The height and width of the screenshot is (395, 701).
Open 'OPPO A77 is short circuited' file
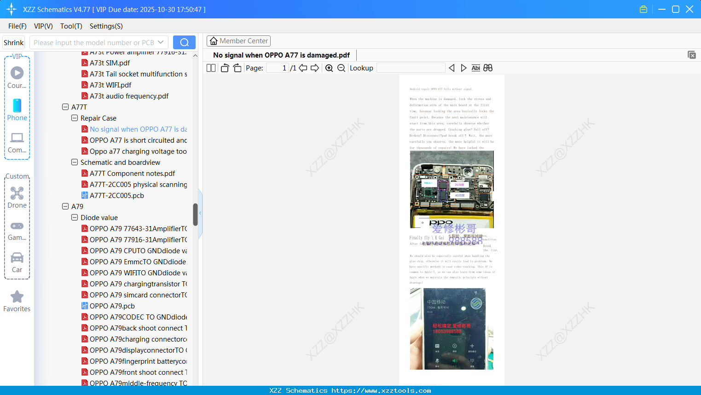coord(139,140)
